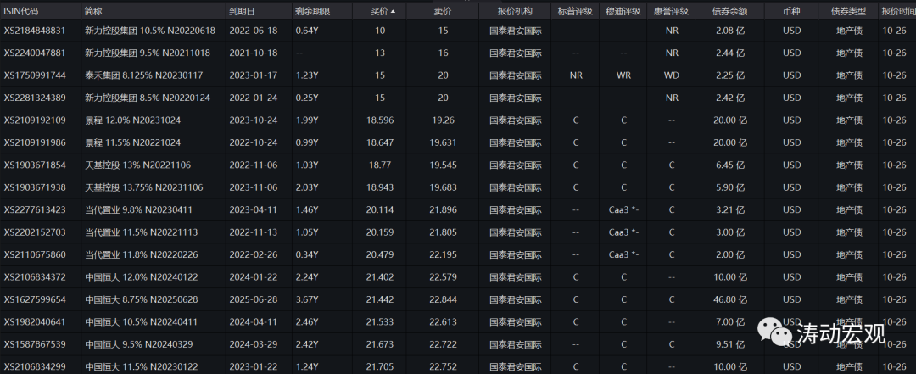
Task: Open ISIN code XS2110675860
Action: click(35, 254)
